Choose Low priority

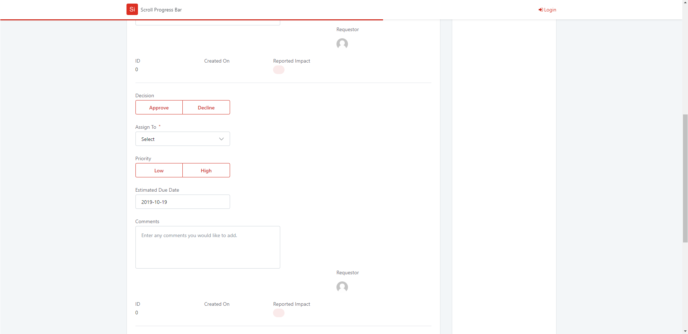click(159, 170)
